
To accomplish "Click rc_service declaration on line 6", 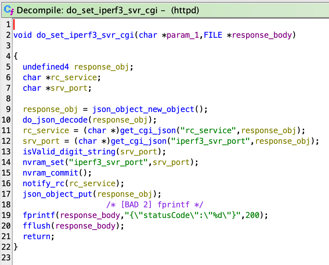I will coord(74,78).
